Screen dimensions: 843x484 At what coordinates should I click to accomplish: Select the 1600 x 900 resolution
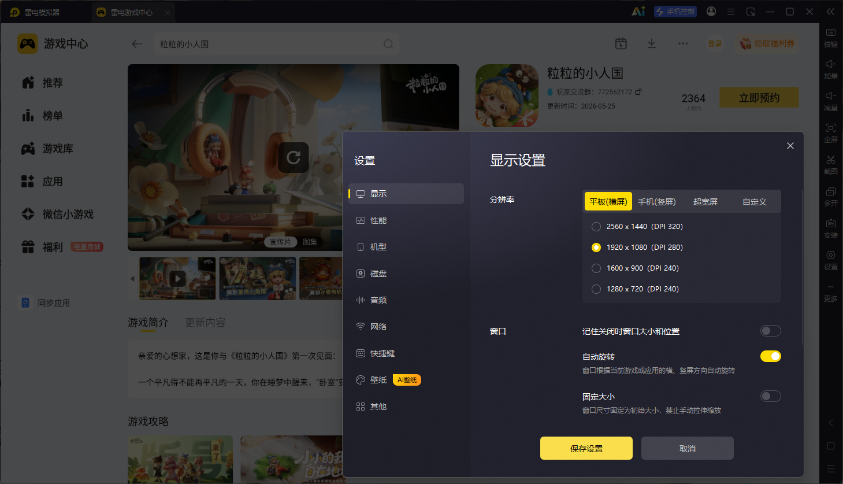click(596, 268)
